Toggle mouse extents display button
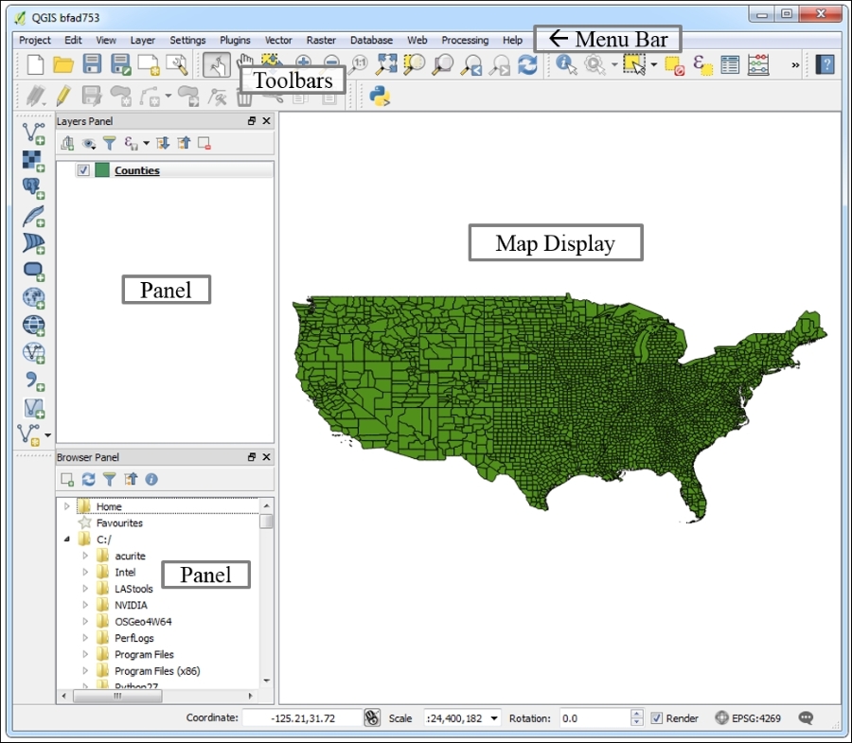This screenshot has width=852, height=743. click(372, 718)
